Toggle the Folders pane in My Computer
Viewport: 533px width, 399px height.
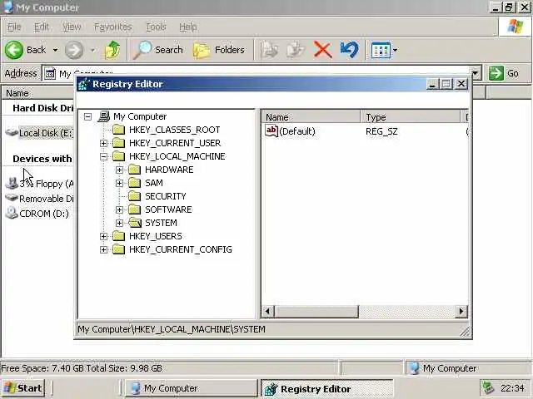218,50
